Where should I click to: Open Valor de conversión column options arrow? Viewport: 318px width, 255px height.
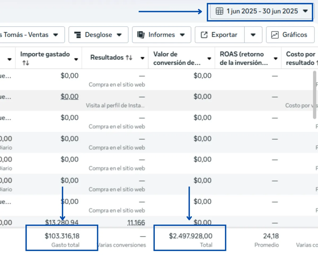209,58
